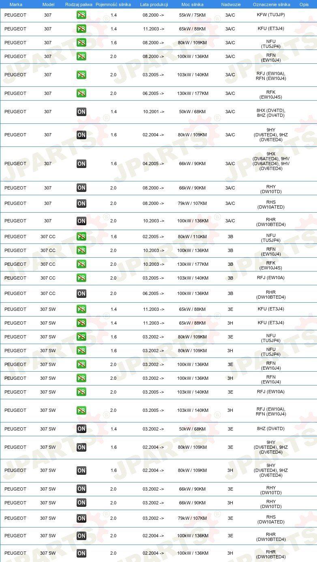Select the 307 SW model cell in the RHS row
317x562 pixels.
point(48,518)
